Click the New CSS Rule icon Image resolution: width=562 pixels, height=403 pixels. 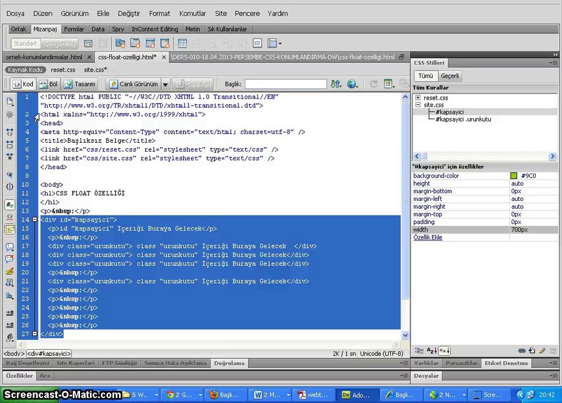(532, 350)
